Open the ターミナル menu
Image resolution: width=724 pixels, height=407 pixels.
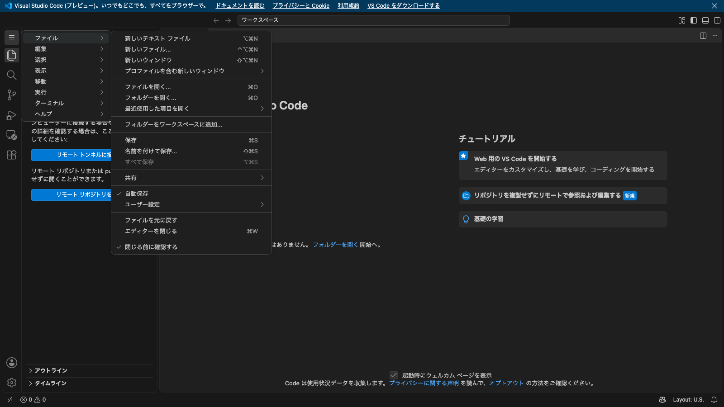66,103
